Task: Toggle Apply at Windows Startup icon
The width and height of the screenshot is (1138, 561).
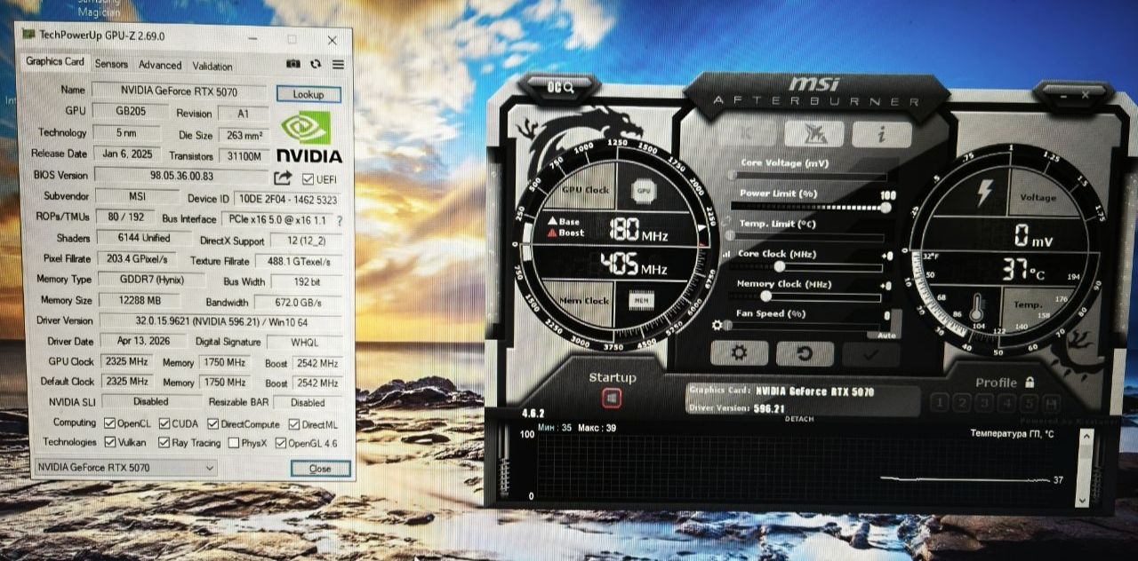Action: point(611,399)
